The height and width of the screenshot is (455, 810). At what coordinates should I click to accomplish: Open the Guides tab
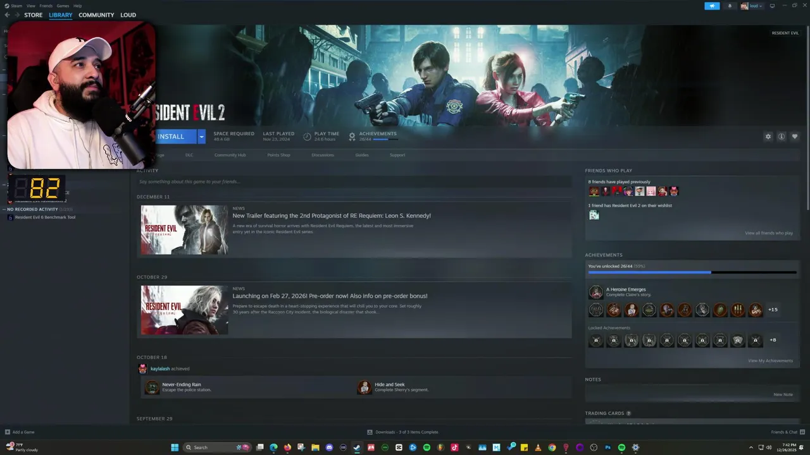tap(362, 155)
